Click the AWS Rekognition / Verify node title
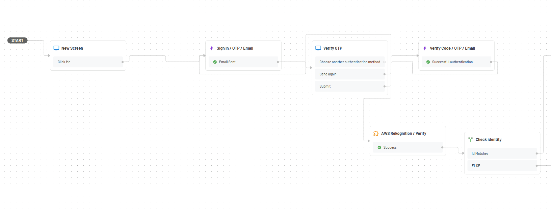The height and width of the screenshot is (213, 551). (403, 134)
